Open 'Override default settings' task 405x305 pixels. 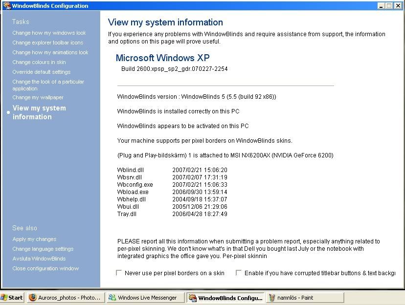coord(41,72)
